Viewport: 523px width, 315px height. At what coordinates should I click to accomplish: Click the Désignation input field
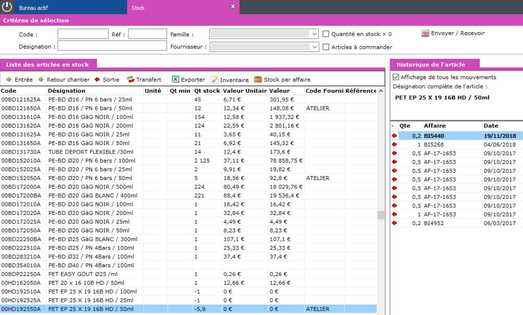pyautogui.click(x=112, y=46)
